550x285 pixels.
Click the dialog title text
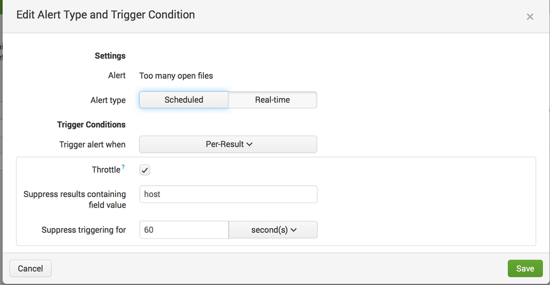click(106, 15)
